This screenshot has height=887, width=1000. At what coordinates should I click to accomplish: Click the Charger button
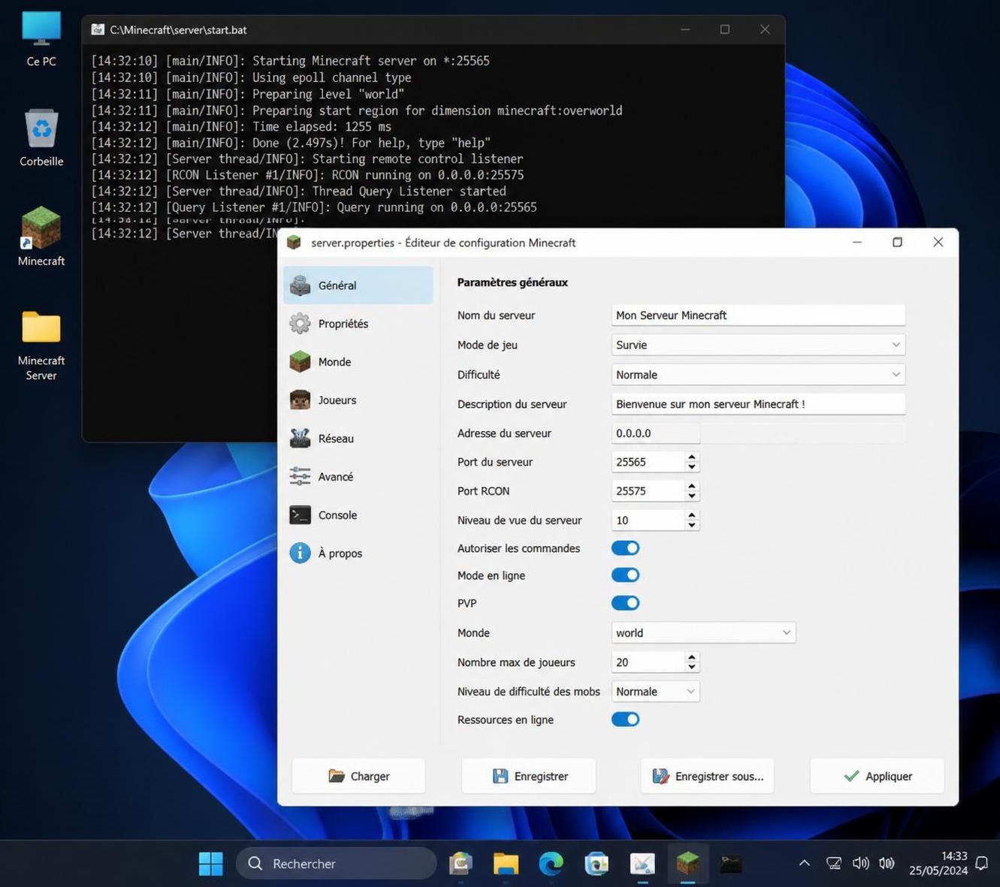point(358,776)
